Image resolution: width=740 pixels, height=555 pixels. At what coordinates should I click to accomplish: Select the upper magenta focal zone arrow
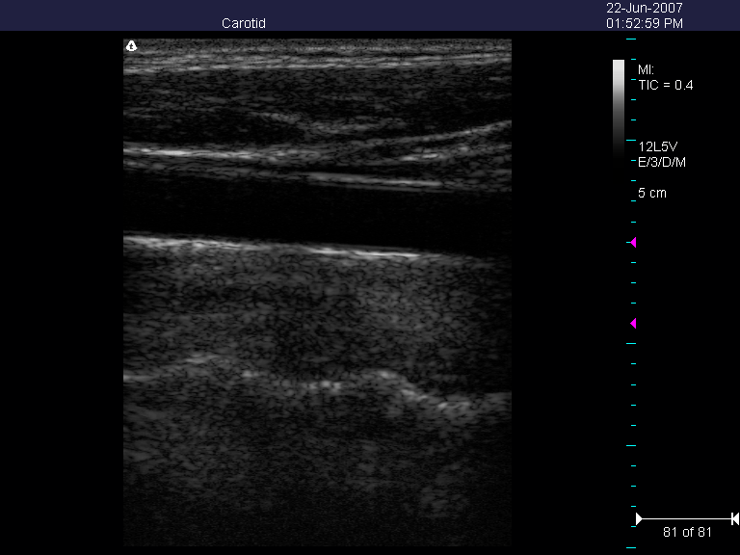(x=633, y=242)
